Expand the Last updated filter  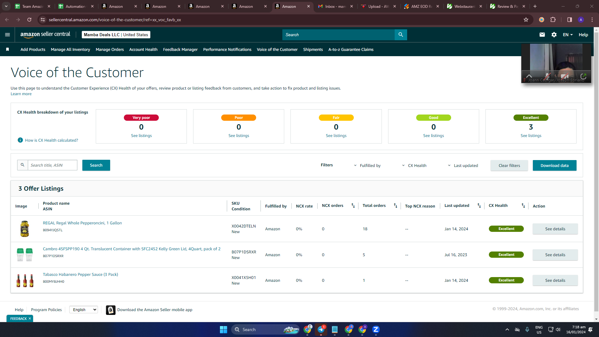pyautogui.click(x=463, y=165)
